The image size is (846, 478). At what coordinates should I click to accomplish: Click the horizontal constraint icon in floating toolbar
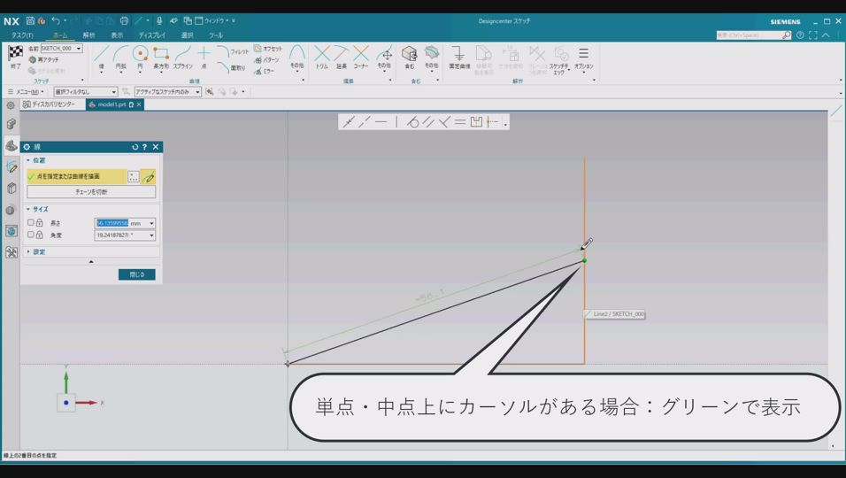pos(381,122)
